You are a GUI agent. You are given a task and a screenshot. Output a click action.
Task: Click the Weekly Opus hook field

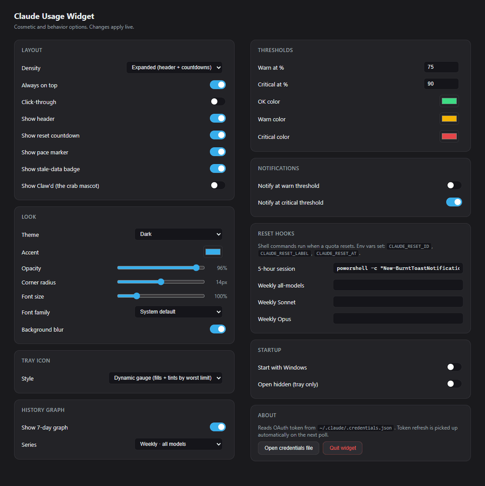click(x=398, y=318)
